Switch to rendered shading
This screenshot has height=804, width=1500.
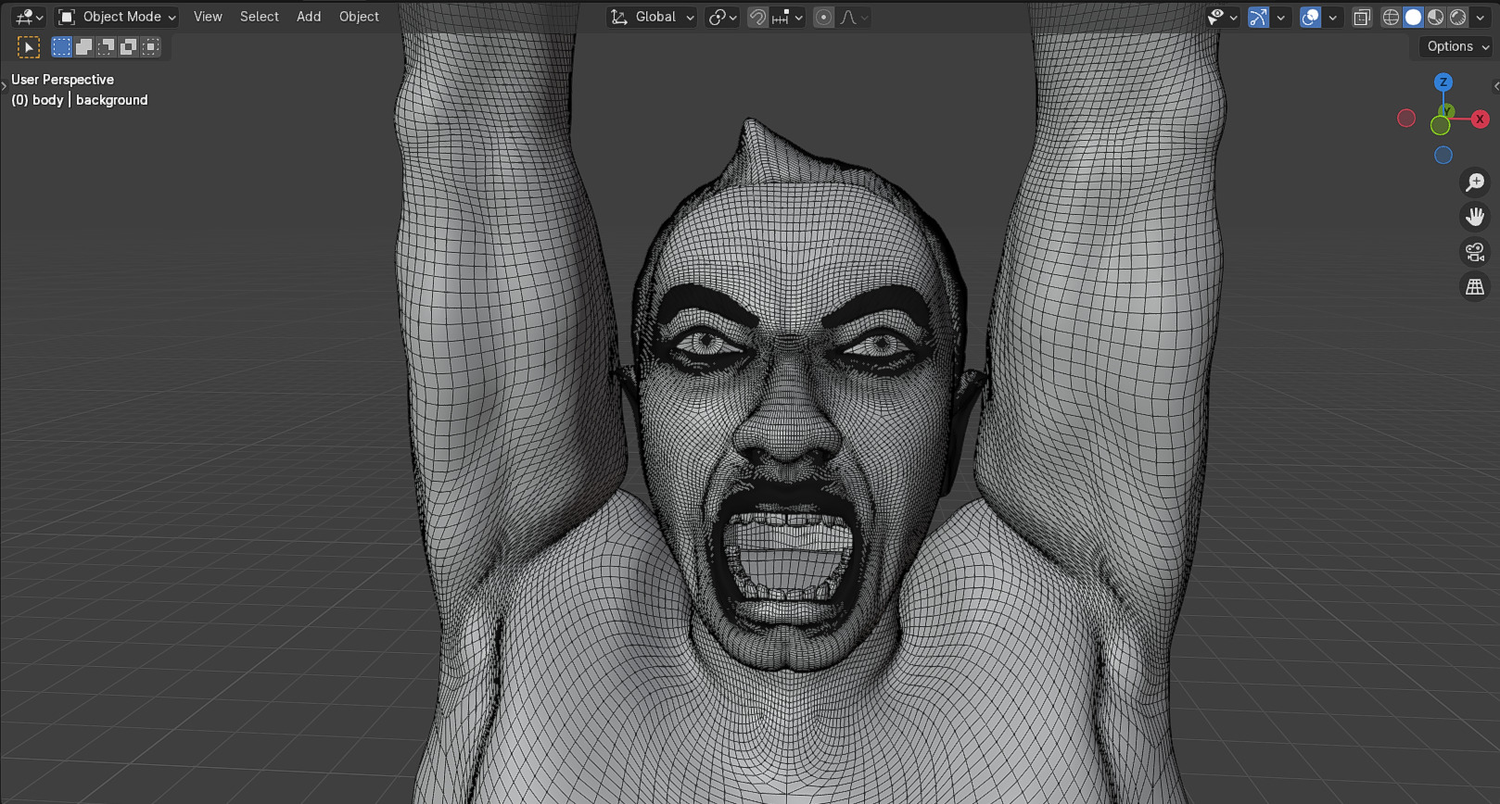tap(1457, 17)
